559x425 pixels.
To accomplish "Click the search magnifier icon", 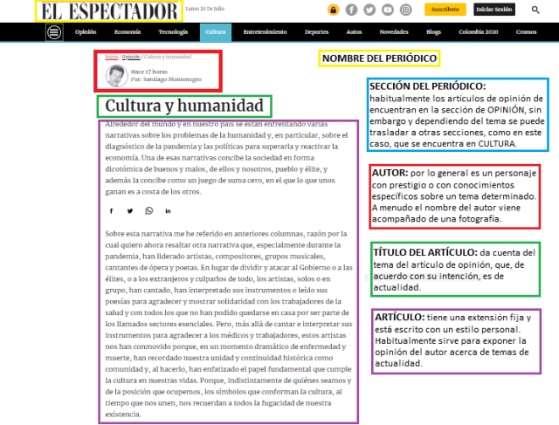I will (x=535, y=10).
